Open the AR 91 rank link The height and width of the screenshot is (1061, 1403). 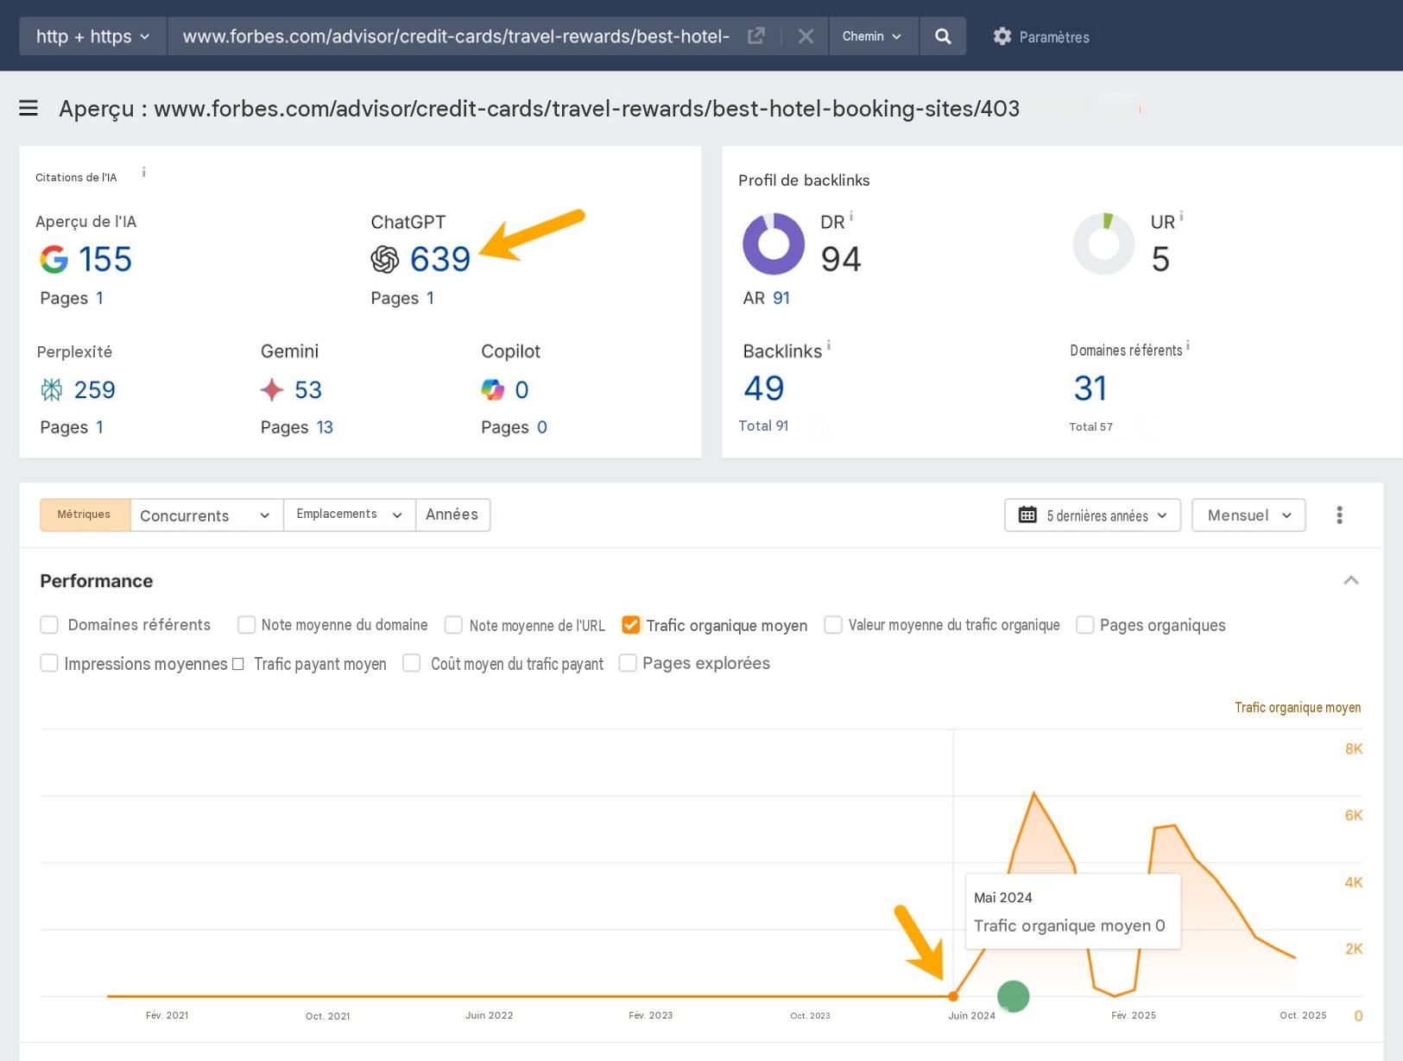(x=781, y=298)
